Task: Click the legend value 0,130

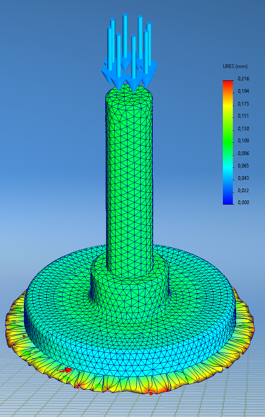Action: tap(243, 128)
